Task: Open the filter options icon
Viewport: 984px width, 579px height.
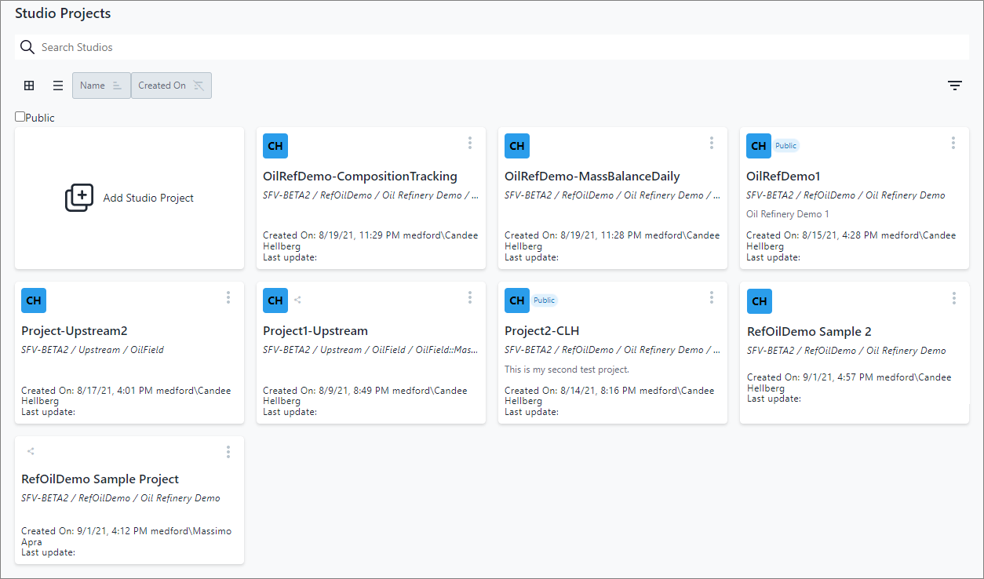Action: 954,86
